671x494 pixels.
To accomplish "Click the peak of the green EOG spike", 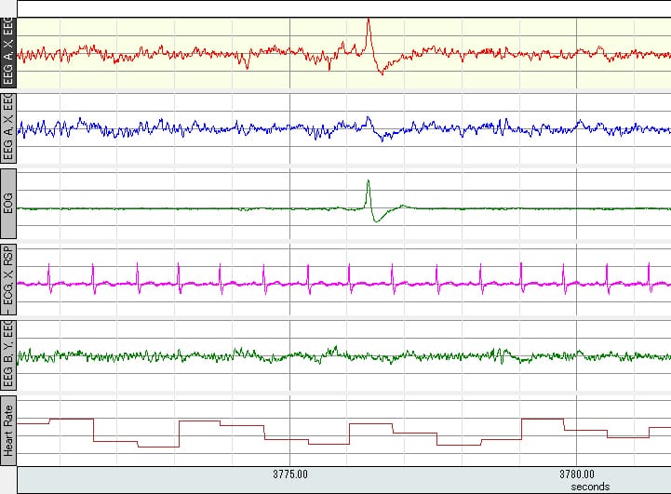I will [369, 180].
